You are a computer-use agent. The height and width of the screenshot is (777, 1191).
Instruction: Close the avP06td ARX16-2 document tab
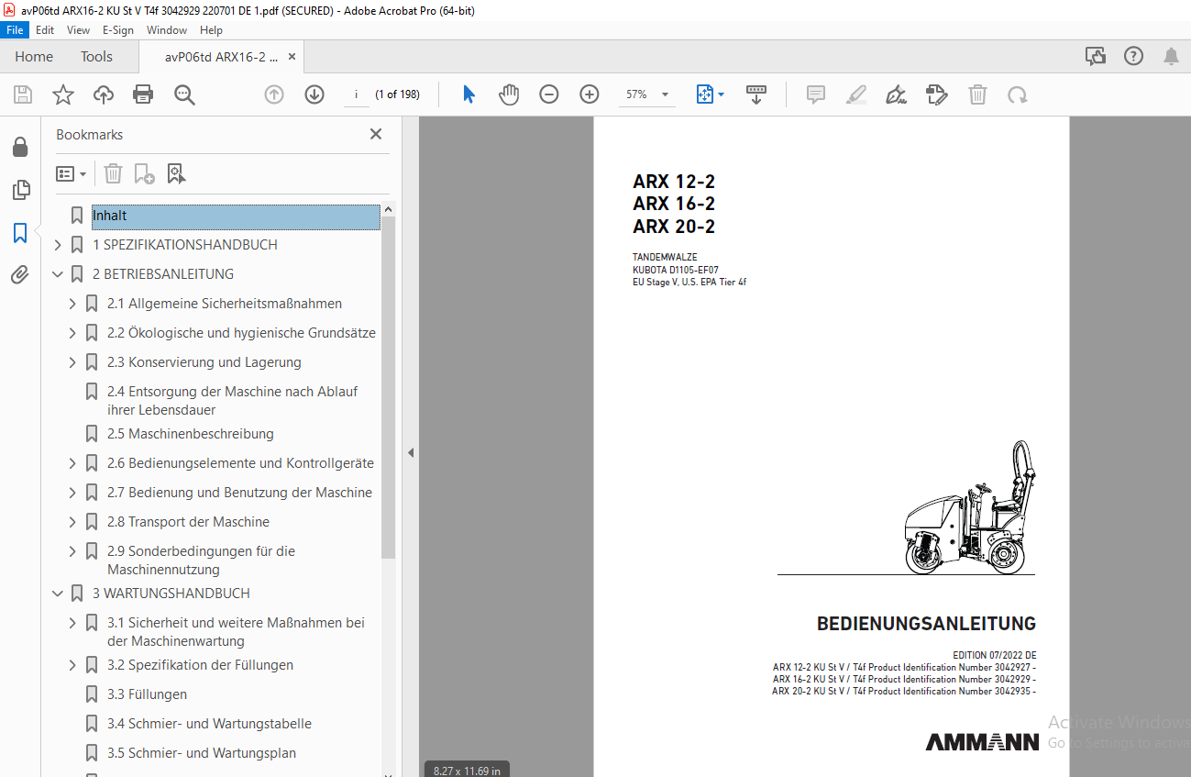click(x=292, y=57)
